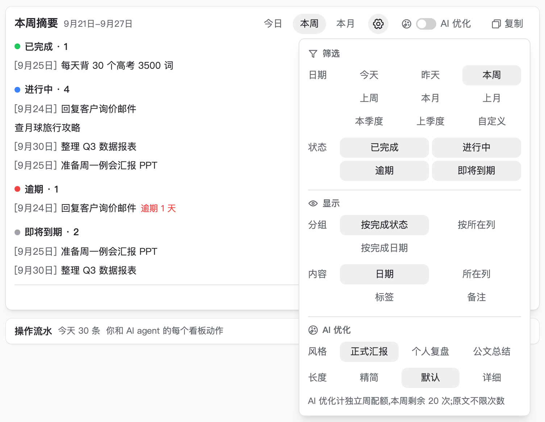Toggle 日期 content display option
The width and height of the screenshot is (545, 422).
pyautogui.click(x=384, y=274)
